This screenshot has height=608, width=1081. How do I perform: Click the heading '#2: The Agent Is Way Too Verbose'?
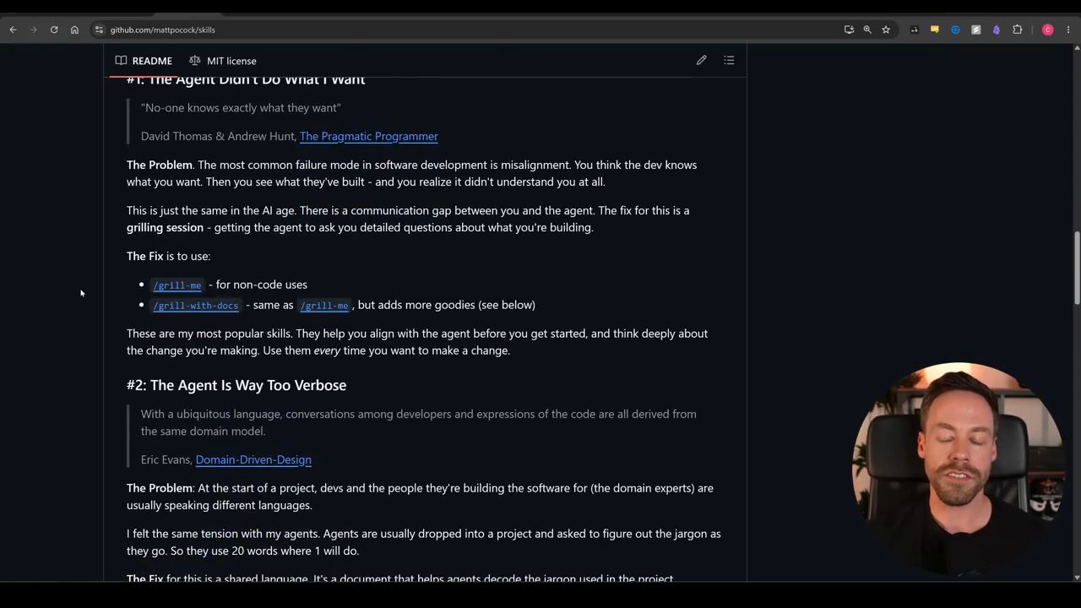point(236,385)
